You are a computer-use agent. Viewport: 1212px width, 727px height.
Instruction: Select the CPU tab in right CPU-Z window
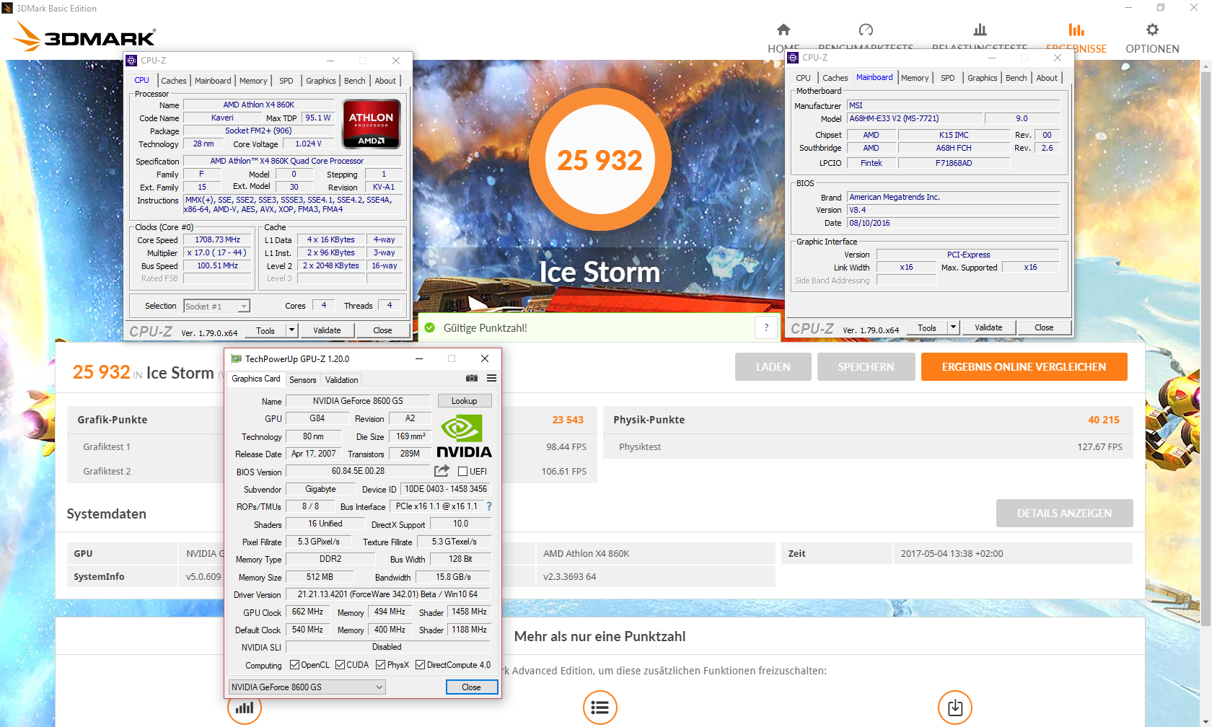(803, 78)
